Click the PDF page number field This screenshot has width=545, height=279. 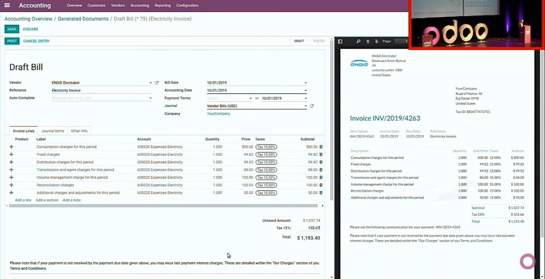[x=401, y=41]
